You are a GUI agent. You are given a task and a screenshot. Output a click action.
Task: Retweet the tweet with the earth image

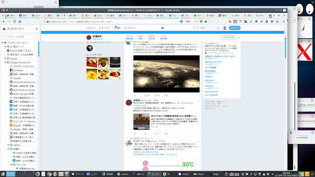(x=145, y=95)
